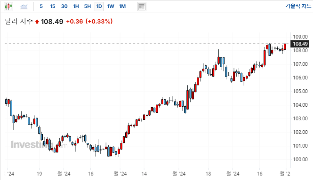
Task: Click the +0.36 price change value
Action: coord(74,22)
